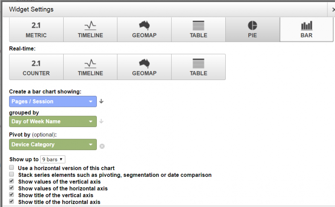Click the sort arrow beside Pages / Session
The image size is (335, 207).
coord(101,101)
